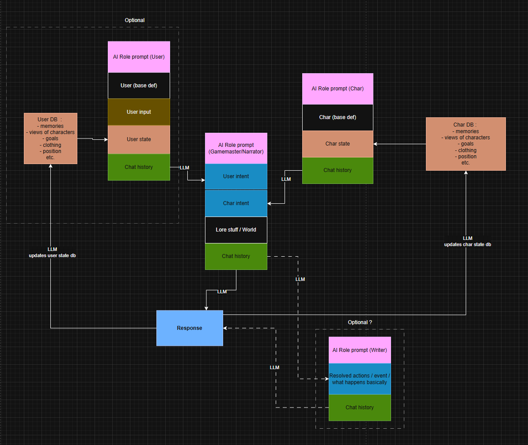Select Chat history block in the Writer stack
528x445 pixels.
click(x=360, y=408)
